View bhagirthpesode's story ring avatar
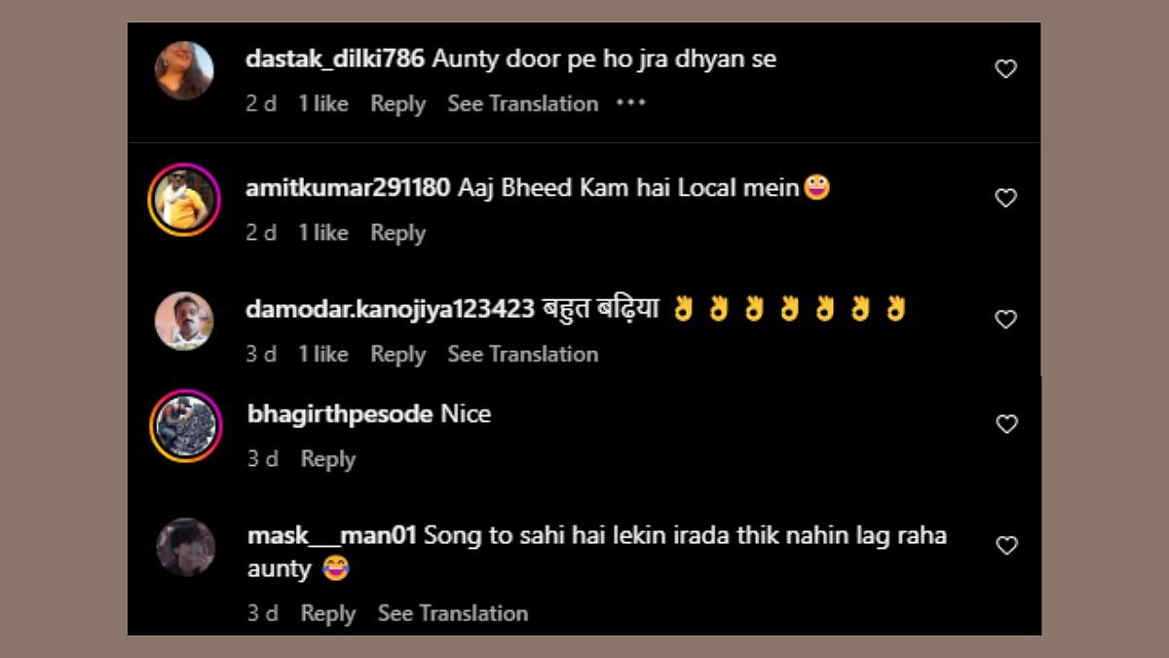This screenshot has width=1169, height=658. [184, 426]
